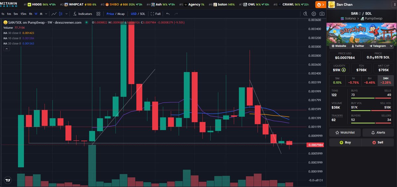Select the 15m timeframe
This screenshot has height=187, width=397.
point(23,14)
